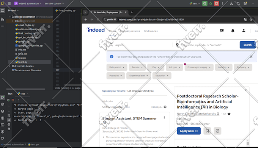The image size is (258, 148).
Task: Open Run panel more options dots
Action: [x=19, y=100]
